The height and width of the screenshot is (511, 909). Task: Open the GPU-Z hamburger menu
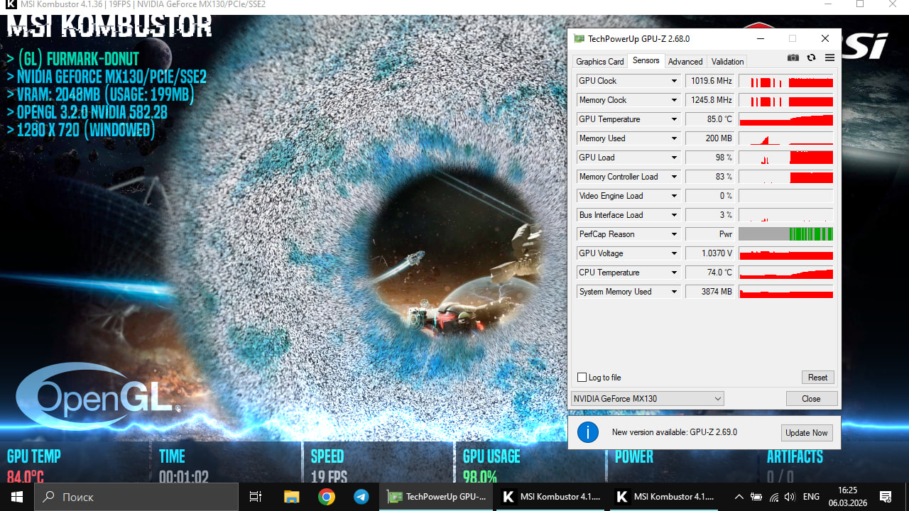829,57
